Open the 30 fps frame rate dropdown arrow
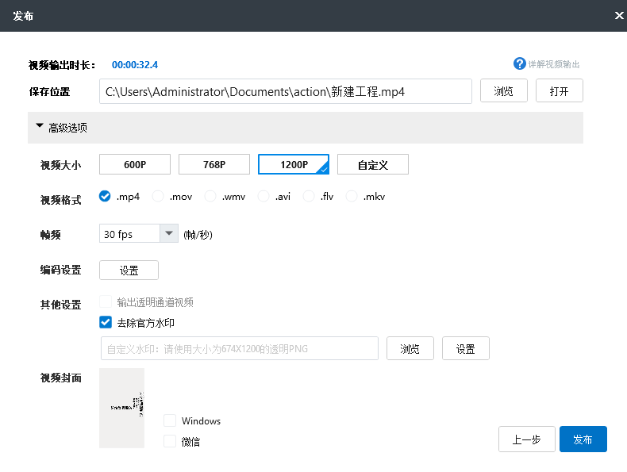This screenshot has width=627, height=472. pyautogui.click(x=169, y=233)
